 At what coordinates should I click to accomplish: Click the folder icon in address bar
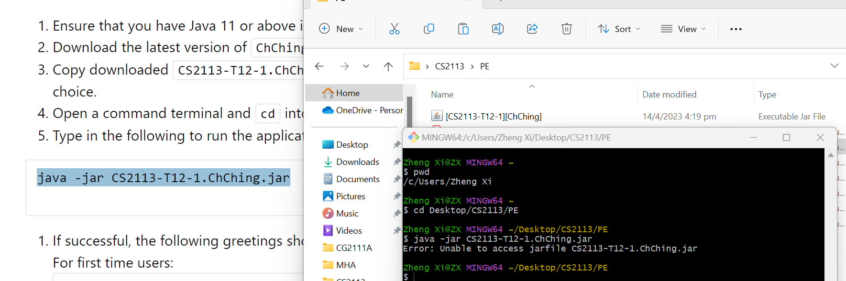tap(415, 66)
